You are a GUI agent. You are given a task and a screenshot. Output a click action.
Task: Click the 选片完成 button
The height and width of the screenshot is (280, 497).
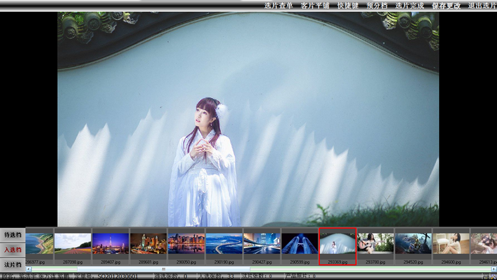409,6
